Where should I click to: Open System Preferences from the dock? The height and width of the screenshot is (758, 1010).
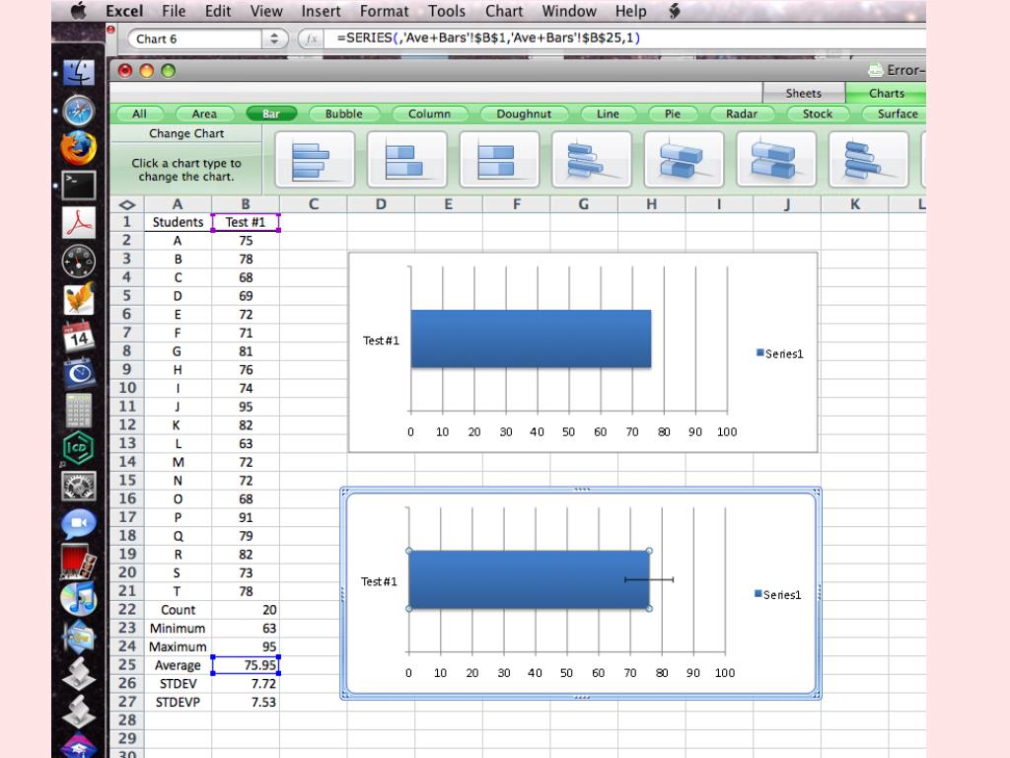(79, 486)
